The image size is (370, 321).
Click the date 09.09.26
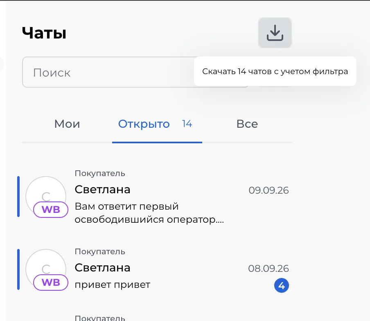point(268,190)
